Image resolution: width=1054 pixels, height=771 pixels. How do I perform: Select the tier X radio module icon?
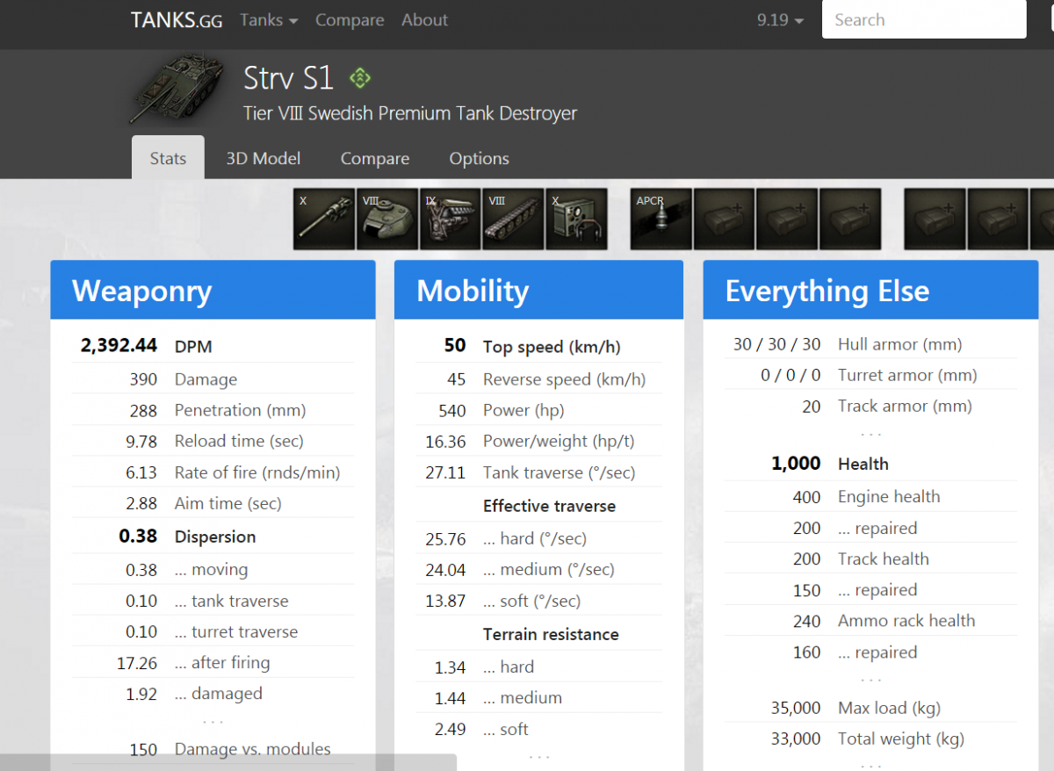pyautogui.click(x=576, y=219)
